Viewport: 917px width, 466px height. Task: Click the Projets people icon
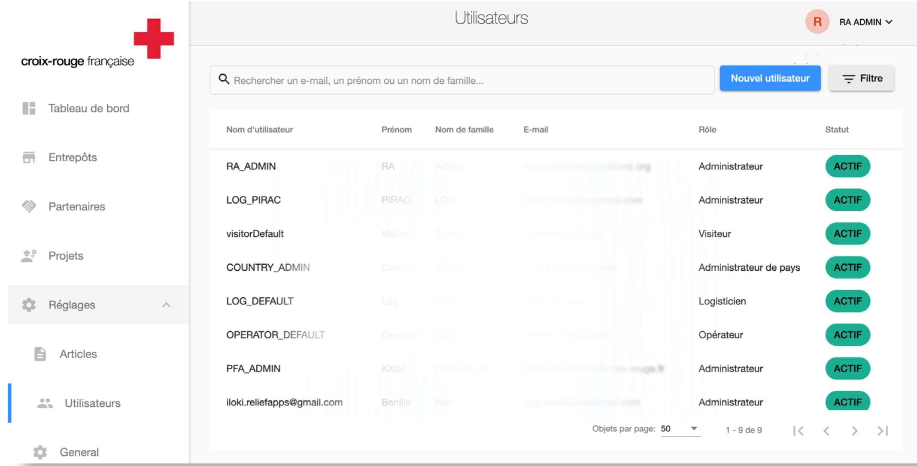click(x=29, y=256)
